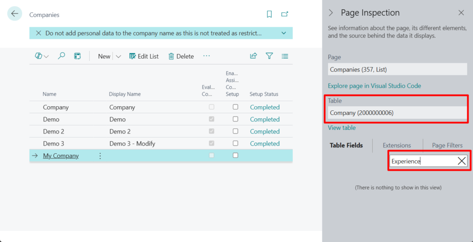Switch to the Page Filters tab
Viewport: 473px width, 242px height.
tap(447, 145)
